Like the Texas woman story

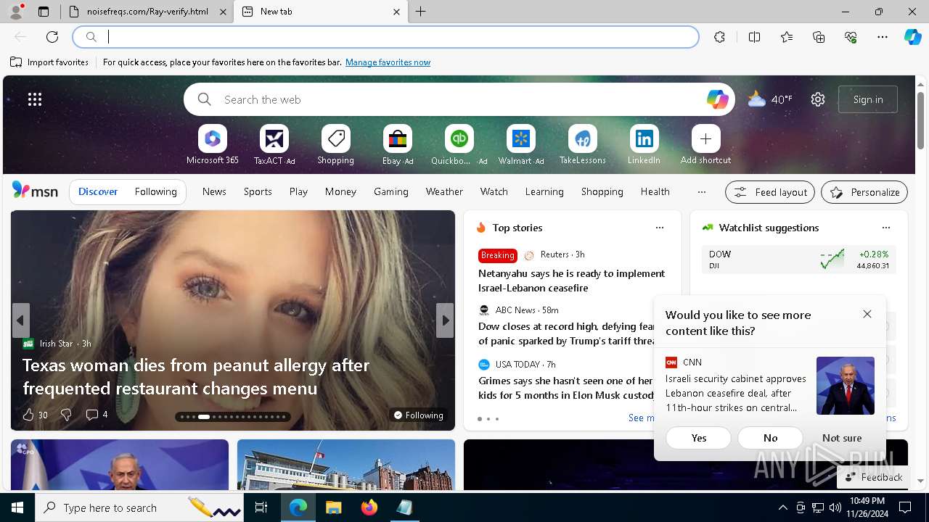(x=34, y=415)
